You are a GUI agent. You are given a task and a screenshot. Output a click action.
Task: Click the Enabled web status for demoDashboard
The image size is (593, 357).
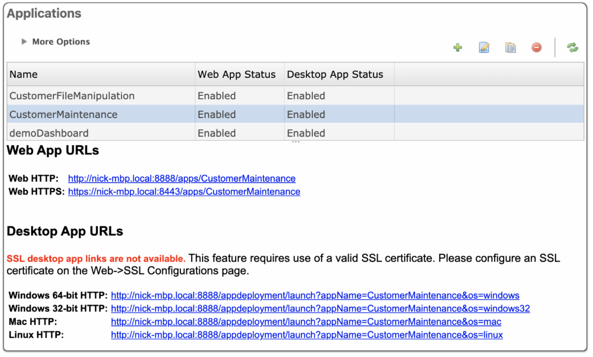217,133
